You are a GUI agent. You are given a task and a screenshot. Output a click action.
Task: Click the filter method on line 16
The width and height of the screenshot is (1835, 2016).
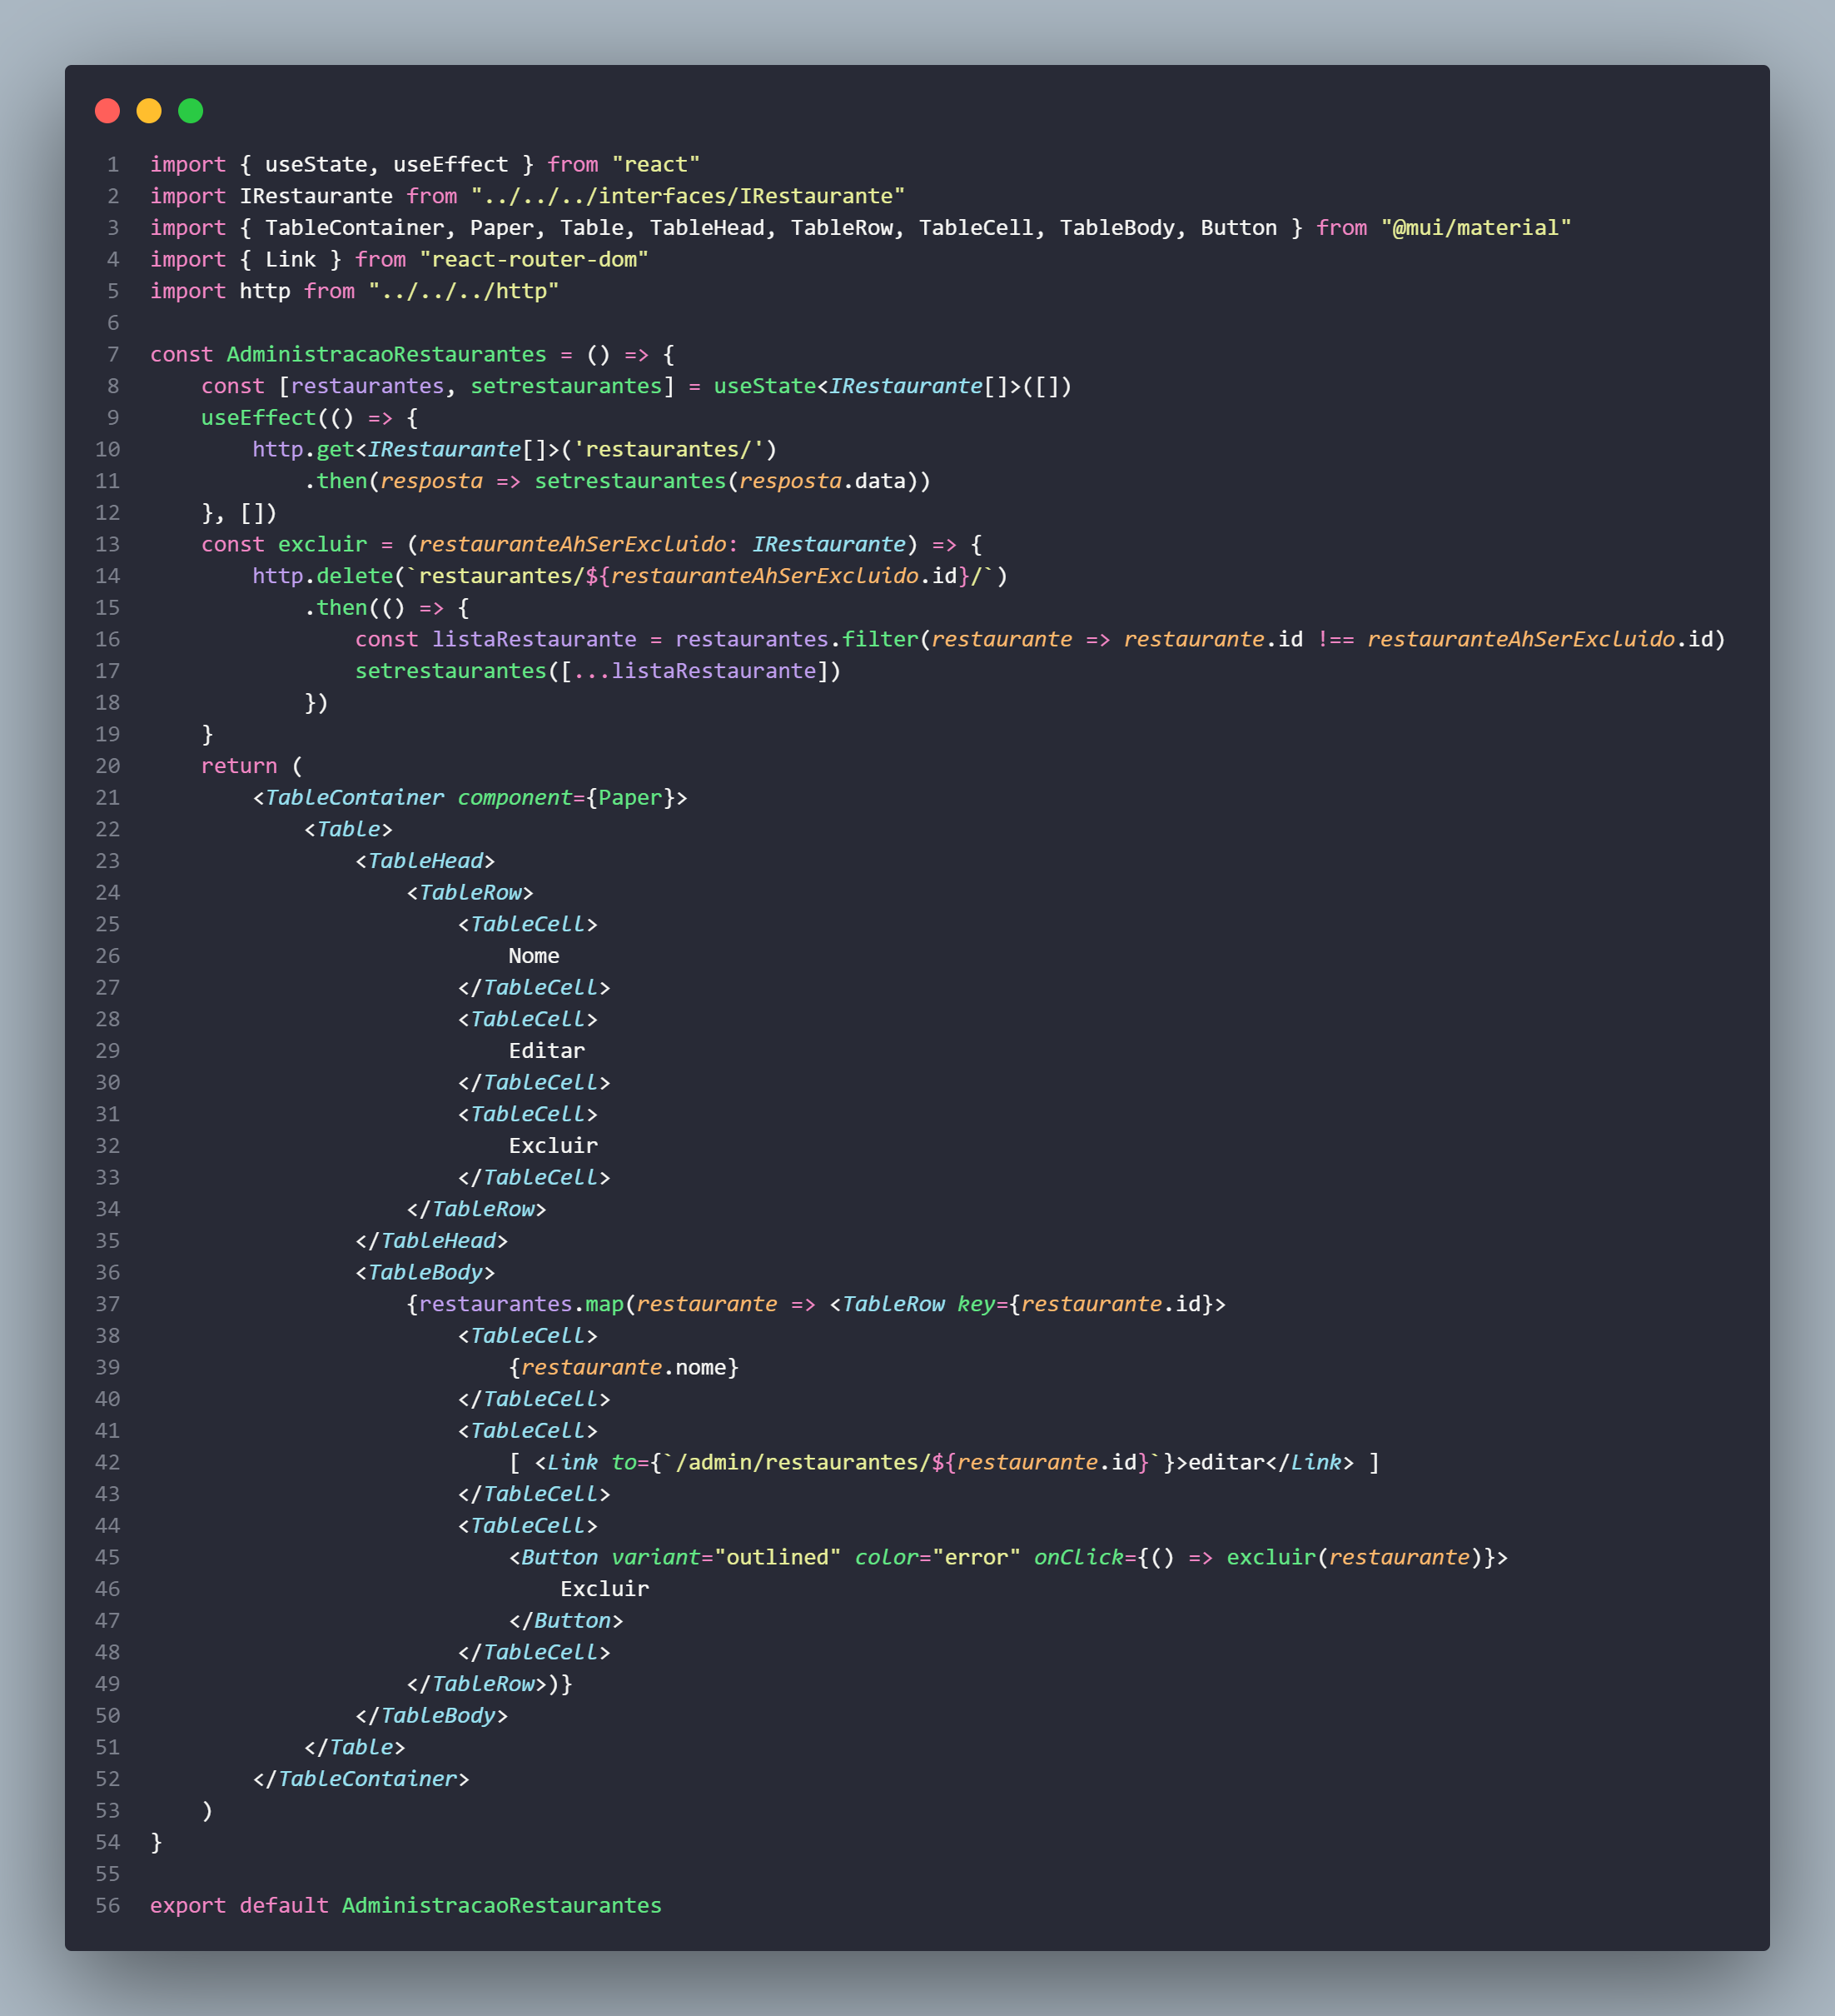point(879,639)
